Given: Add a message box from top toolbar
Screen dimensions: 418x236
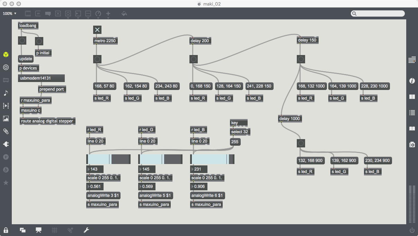Looking at the screenshot, I should (x=38, y=13).
